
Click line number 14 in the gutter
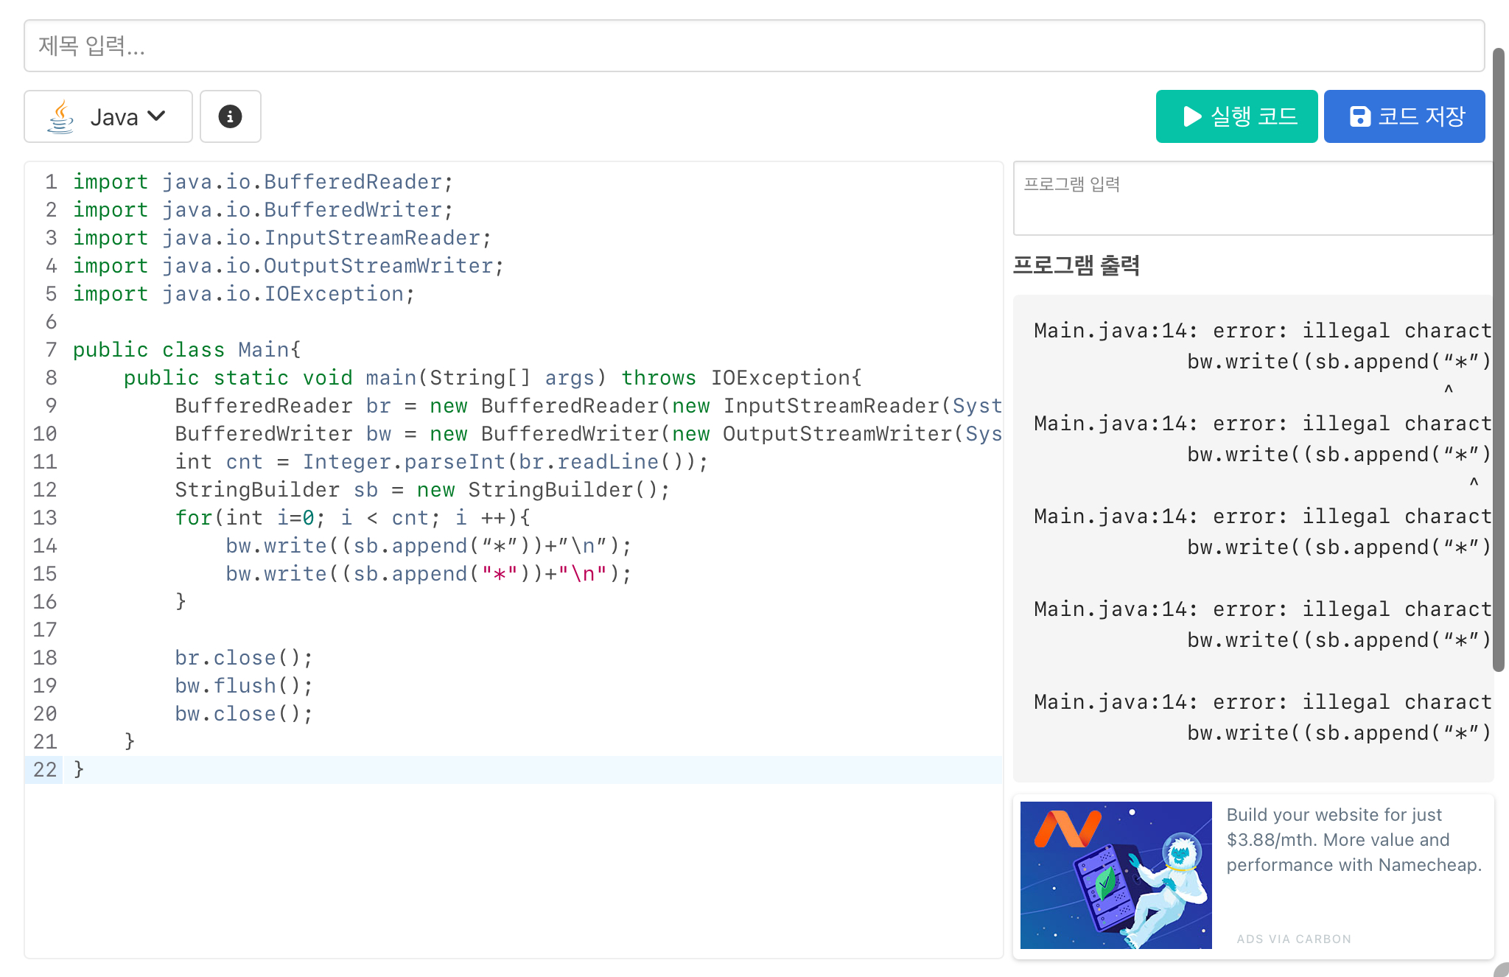point(45,546)
